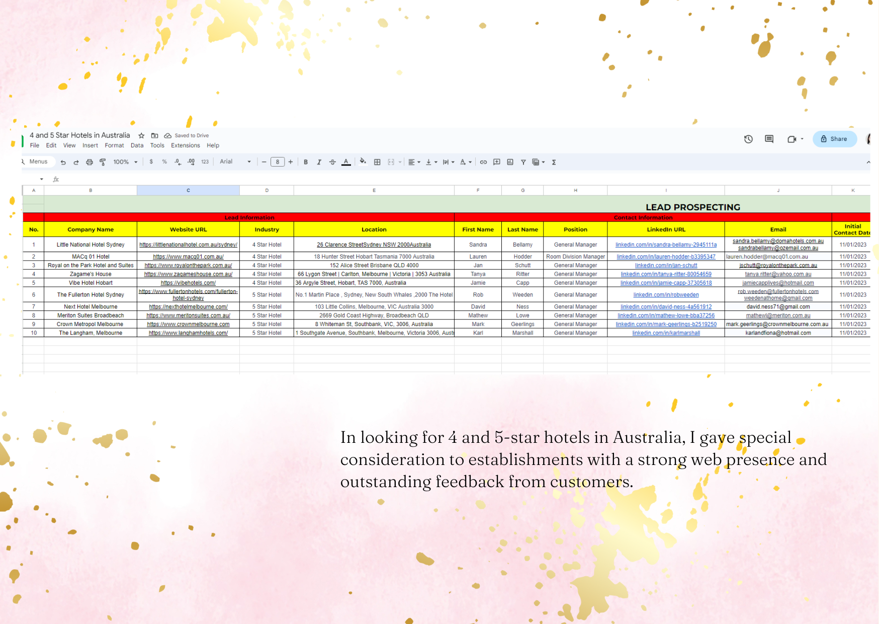
Task: Open text wrapping dropdown
Action: (x=449, y=162)
